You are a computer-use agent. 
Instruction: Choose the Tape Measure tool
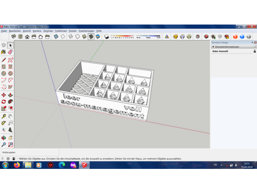(x=4, y=116)
